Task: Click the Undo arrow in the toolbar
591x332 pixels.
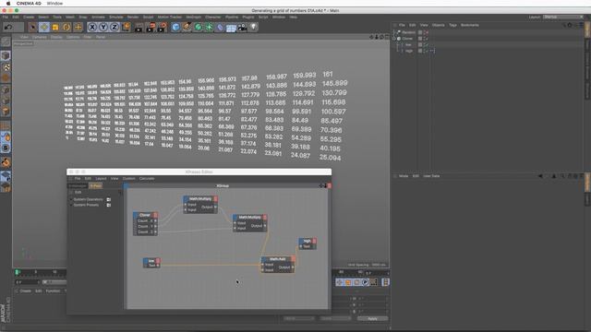Action: (8, 27)
